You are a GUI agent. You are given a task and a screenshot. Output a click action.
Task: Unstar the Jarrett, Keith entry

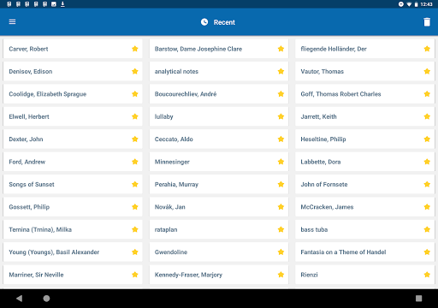coord(427,116)
